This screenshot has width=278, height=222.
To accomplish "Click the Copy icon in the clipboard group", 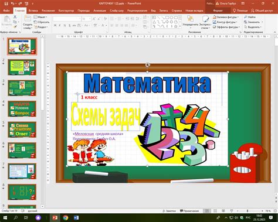I will click(15, 22).
